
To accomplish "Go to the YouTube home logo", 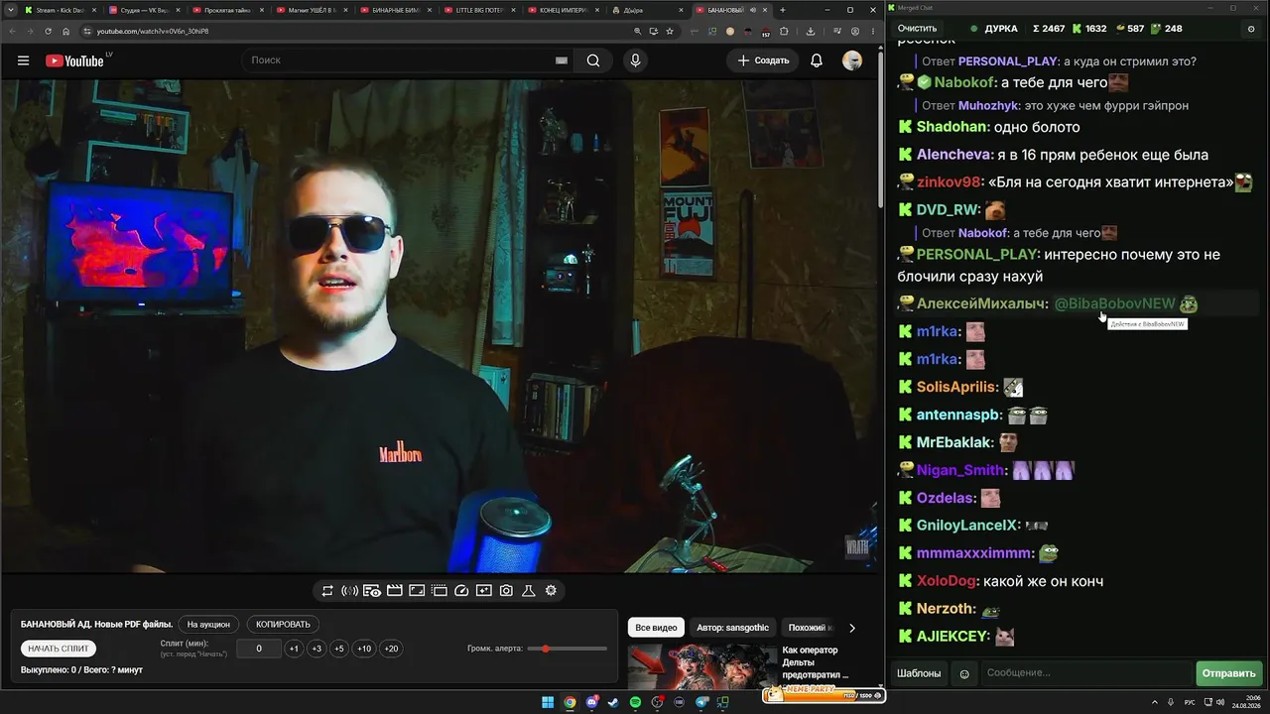I will coord(74,60).
